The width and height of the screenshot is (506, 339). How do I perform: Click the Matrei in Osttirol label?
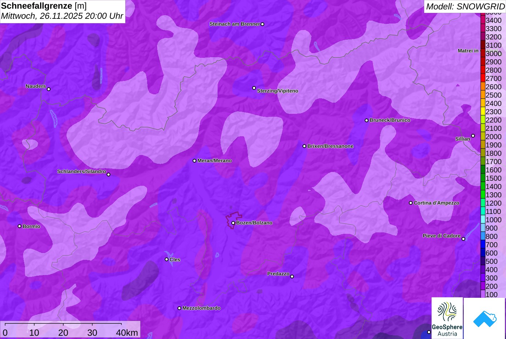tap(478, 51)
